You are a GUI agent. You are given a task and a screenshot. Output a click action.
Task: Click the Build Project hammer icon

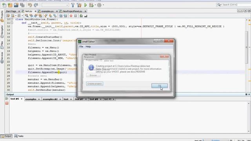pyautogui.click(x=73, y=5)
